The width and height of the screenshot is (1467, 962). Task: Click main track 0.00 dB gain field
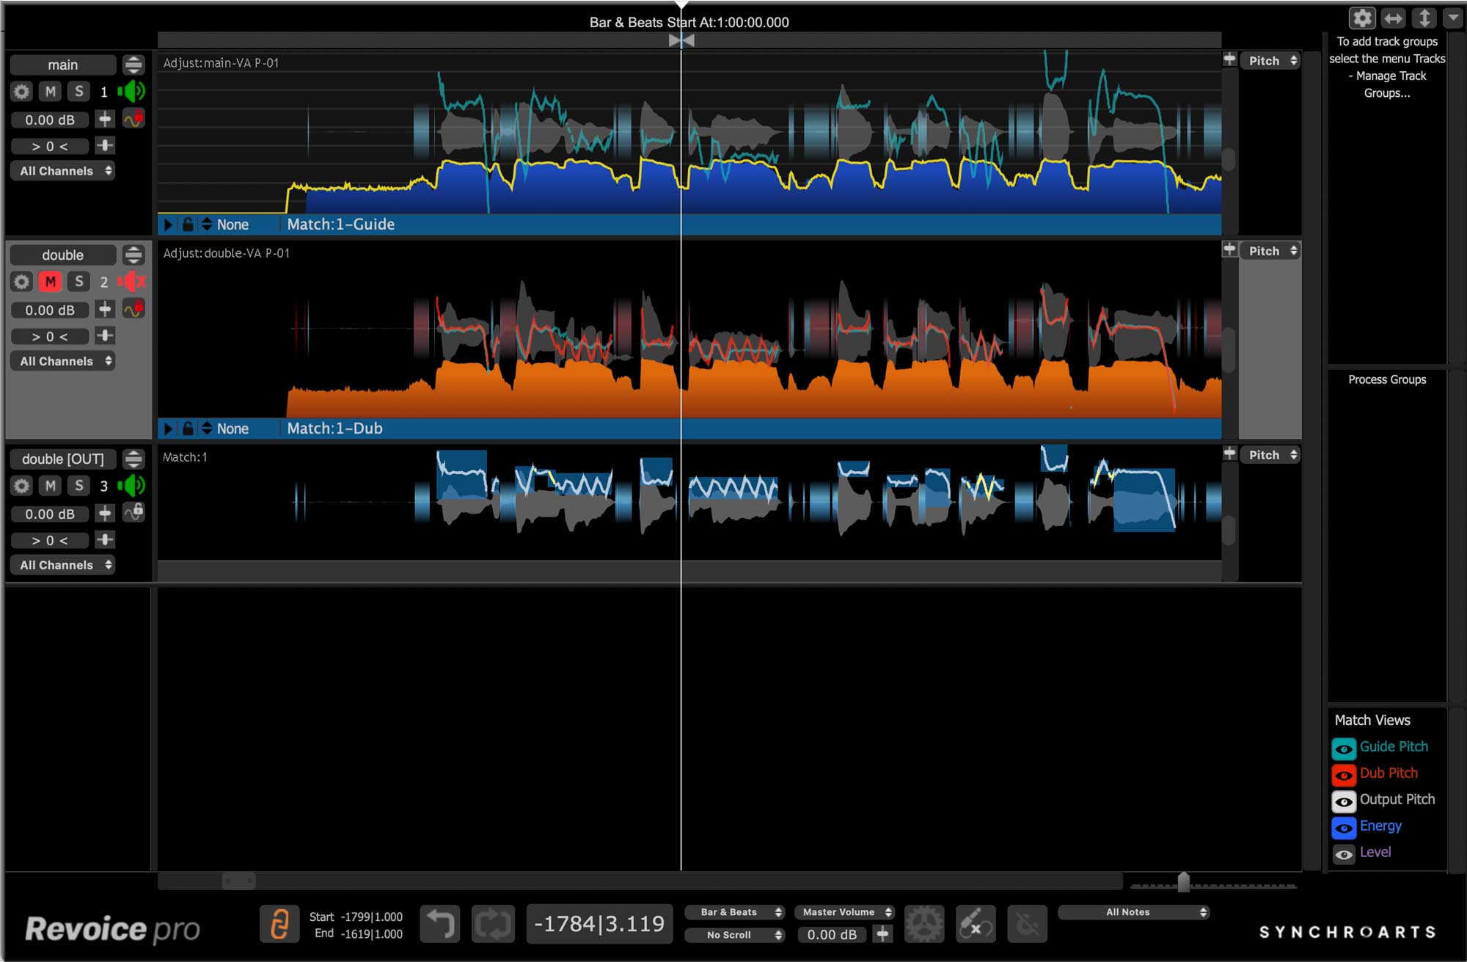tap(50, 120)
